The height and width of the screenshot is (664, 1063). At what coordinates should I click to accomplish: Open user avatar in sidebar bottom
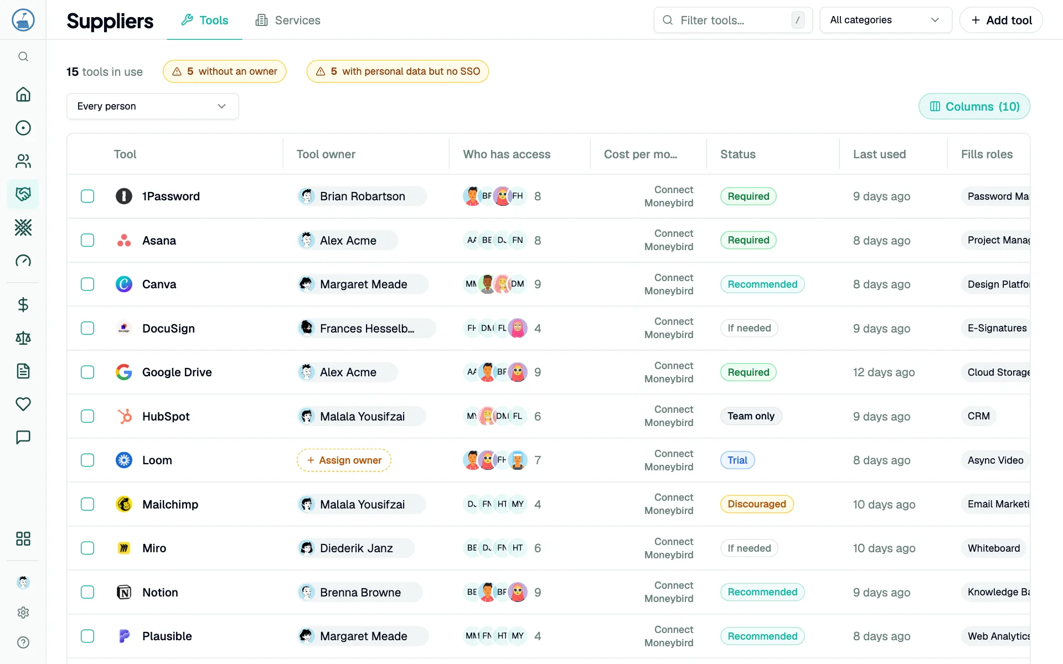pos(23,582)
